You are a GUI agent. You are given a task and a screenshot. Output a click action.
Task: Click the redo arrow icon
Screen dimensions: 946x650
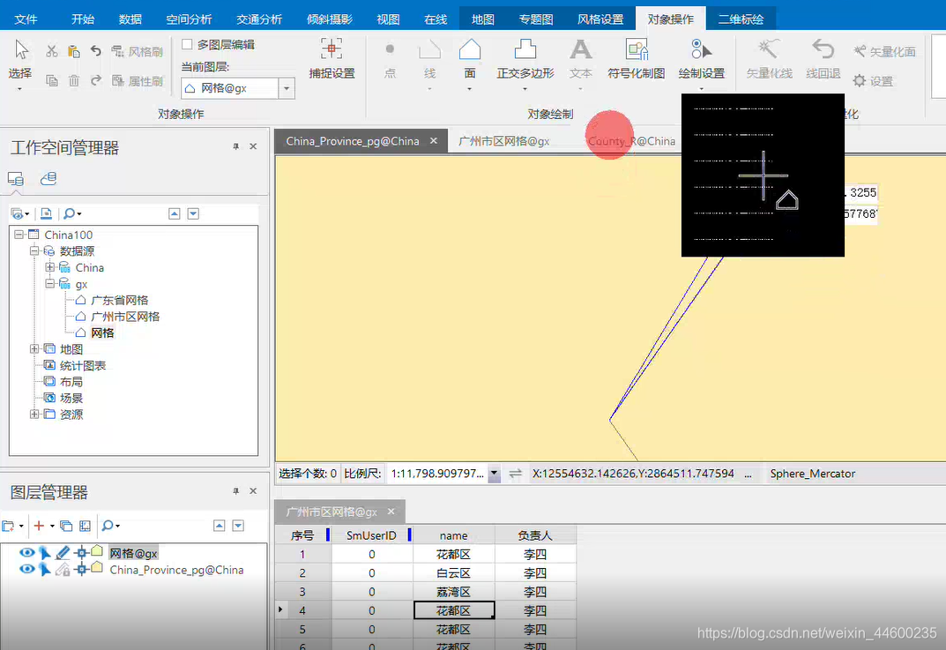[96, 80]
